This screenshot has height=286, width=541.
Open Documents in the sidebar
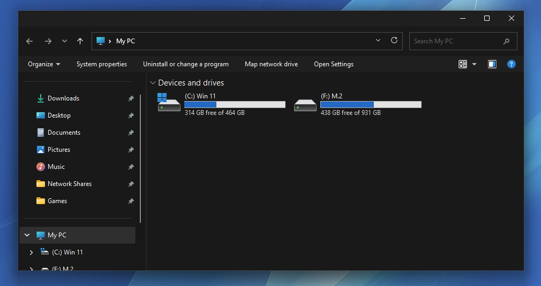point(64,133)
